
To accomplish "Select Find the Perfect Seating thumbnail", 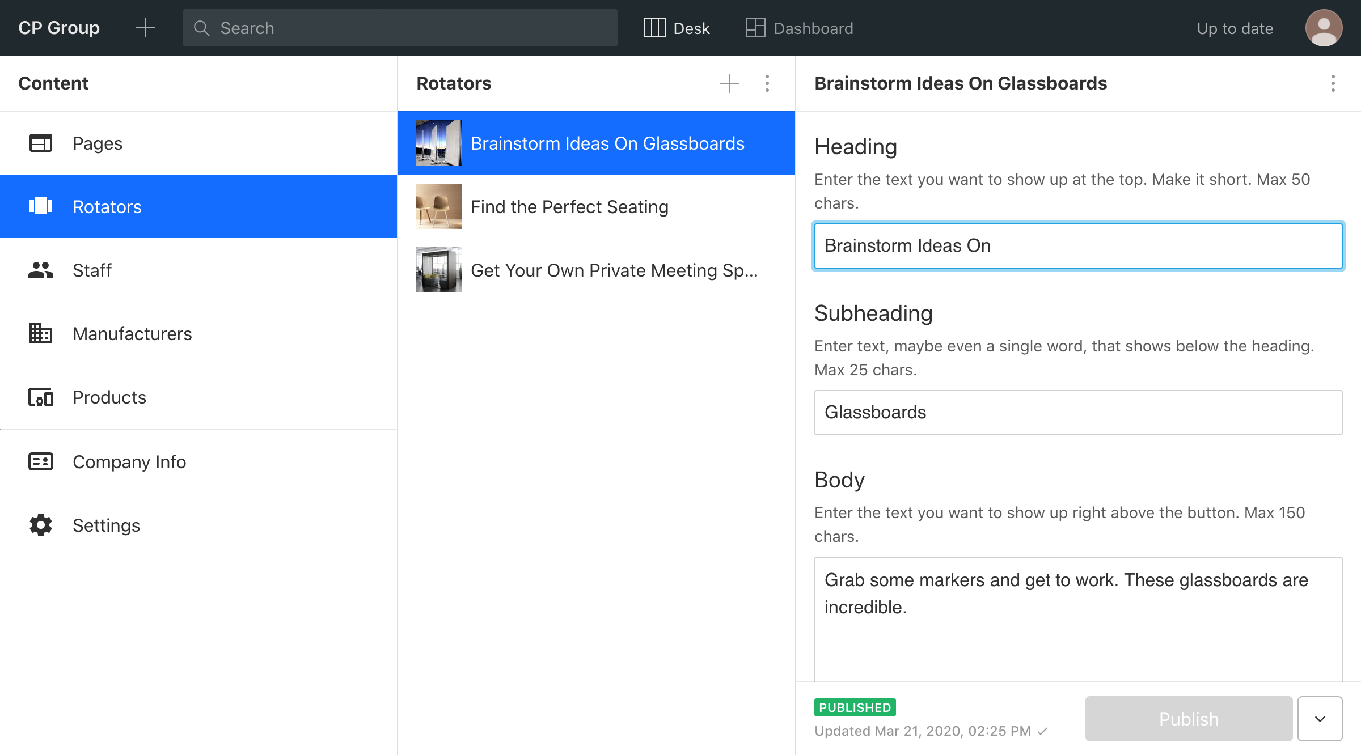I will 439,206.
